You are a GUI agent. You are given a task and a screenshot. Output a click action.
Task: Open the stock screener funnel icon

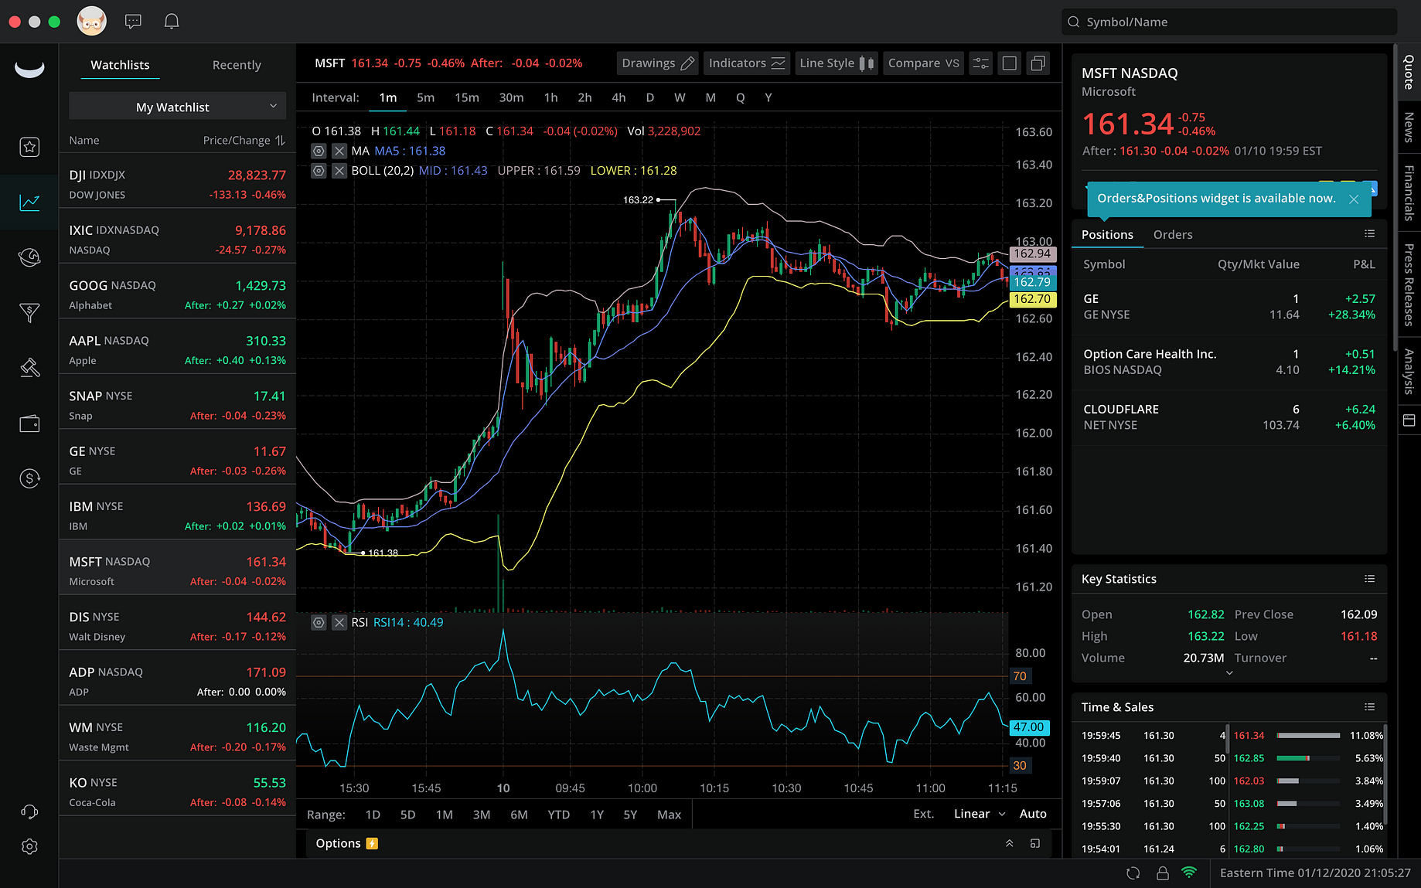[x=29, y=312]
